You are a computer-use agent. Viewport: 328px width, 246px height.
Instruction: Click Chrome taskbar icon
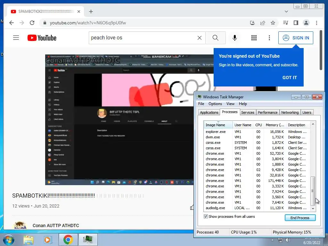68,240
